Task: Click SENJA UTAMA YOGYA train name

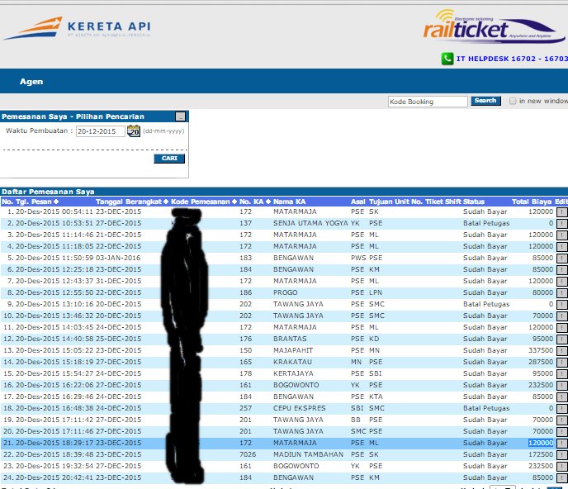Action: [x=310, y=223]
